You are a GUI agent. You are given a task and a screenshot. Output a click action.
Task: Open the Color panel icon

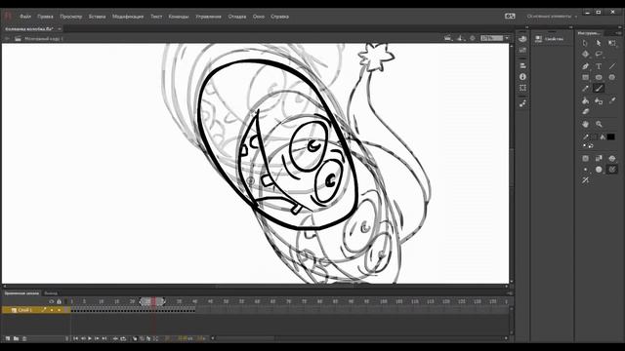point(523,39)
